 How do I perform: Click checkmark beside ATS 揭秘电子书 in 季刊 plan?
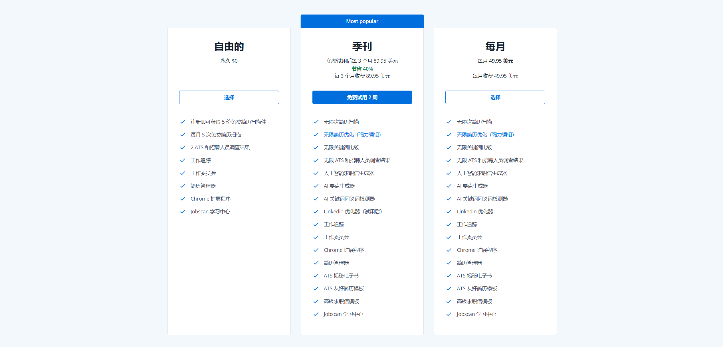point(316,276)
